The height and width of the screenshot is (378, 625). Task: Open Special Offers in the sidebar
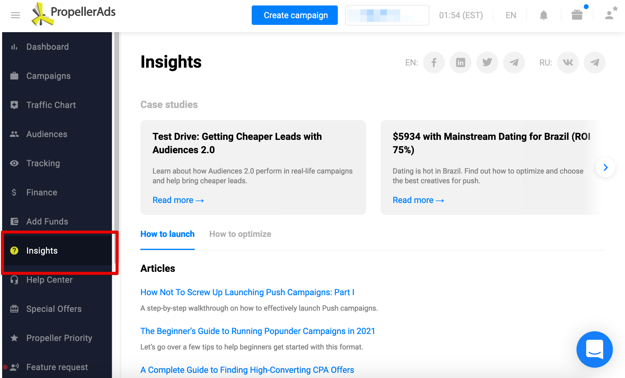(57, 309)
